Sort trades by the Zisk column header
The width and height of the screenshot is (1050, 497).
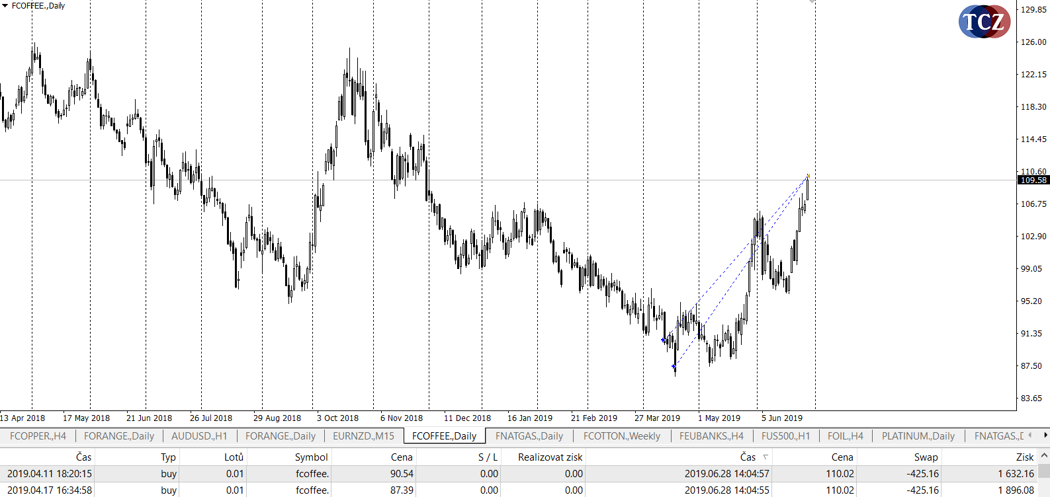click(1024, 457)
